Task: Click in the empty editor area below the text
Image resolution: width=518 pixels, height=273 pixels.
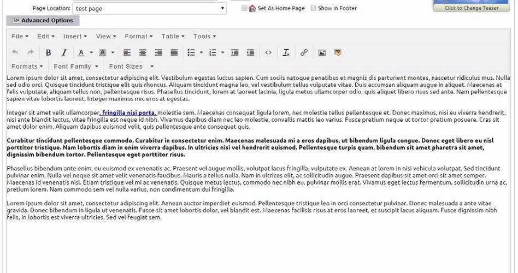Action: pyautogui.click(x=258, y=246)
